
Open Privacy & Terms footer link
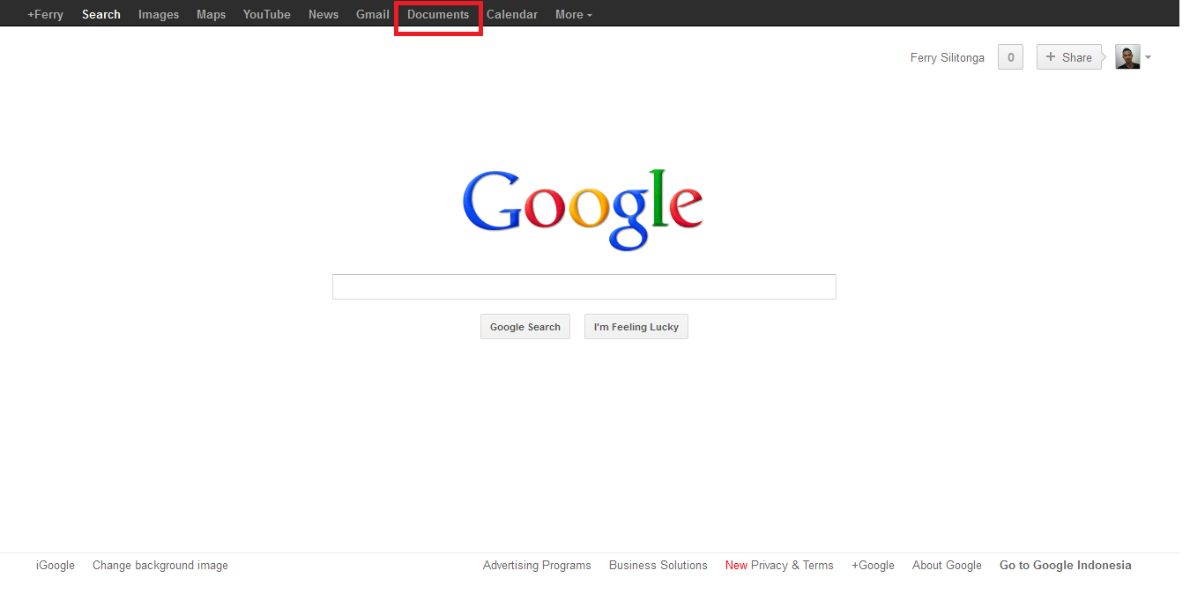click(792, 566)
